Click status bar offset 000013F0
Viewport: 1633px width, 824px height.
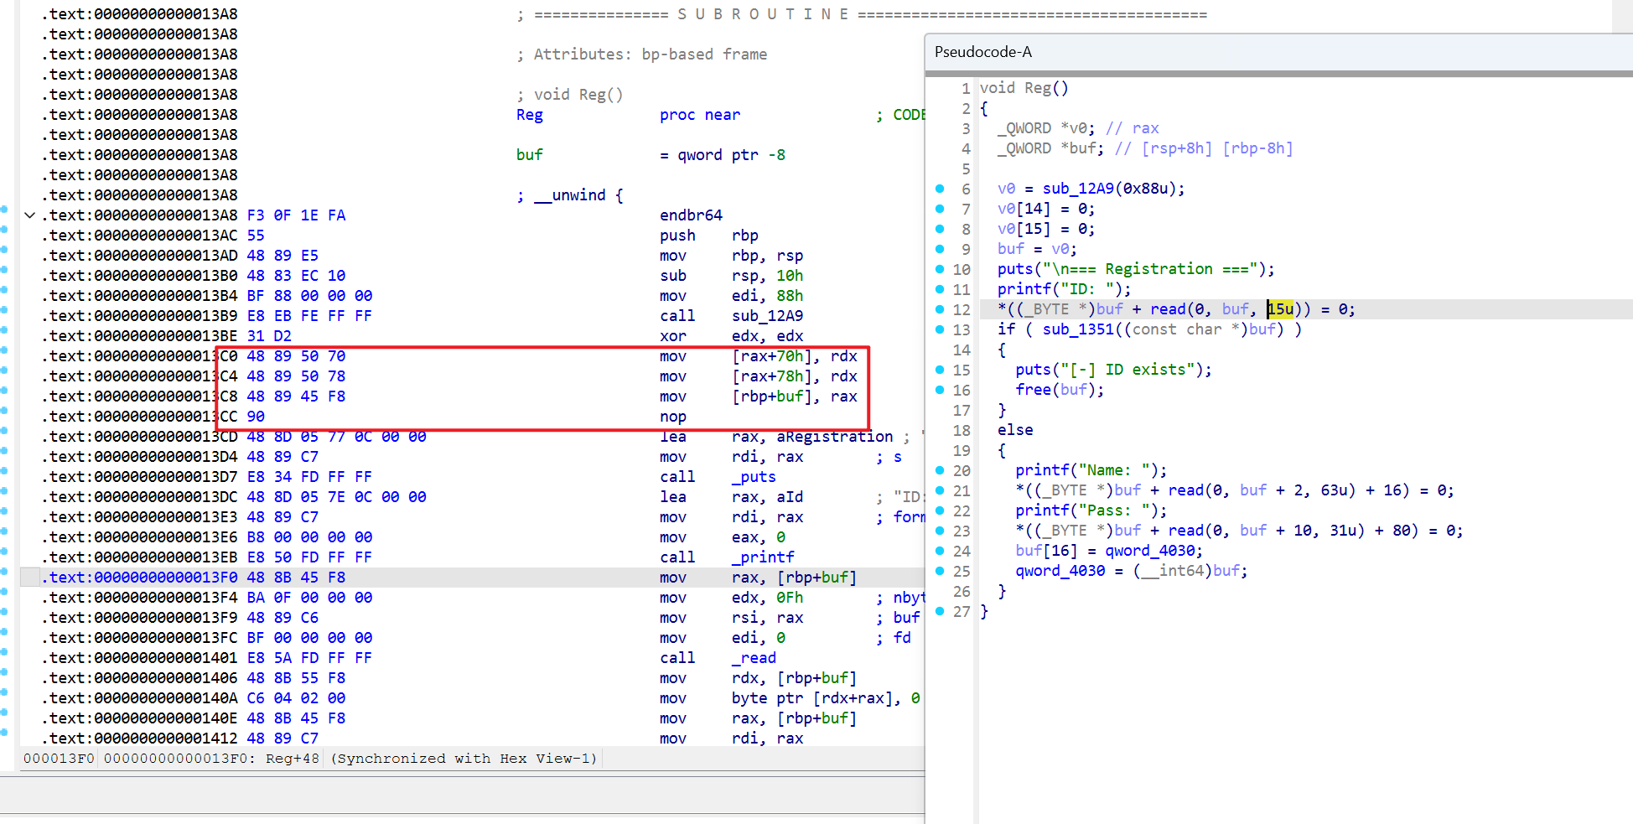pos(59,759)
